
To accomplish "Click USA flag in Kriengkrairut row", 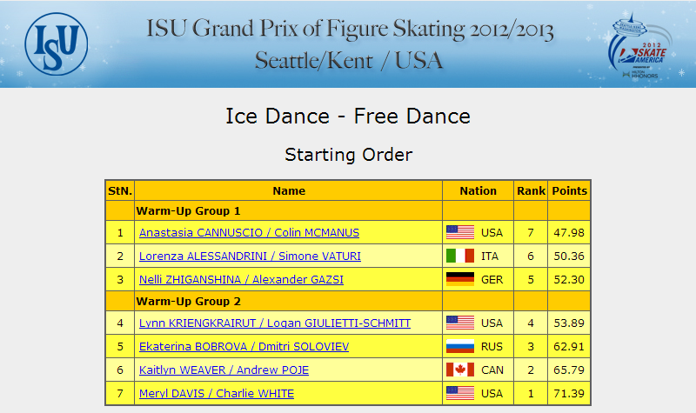I will [460, 323].
